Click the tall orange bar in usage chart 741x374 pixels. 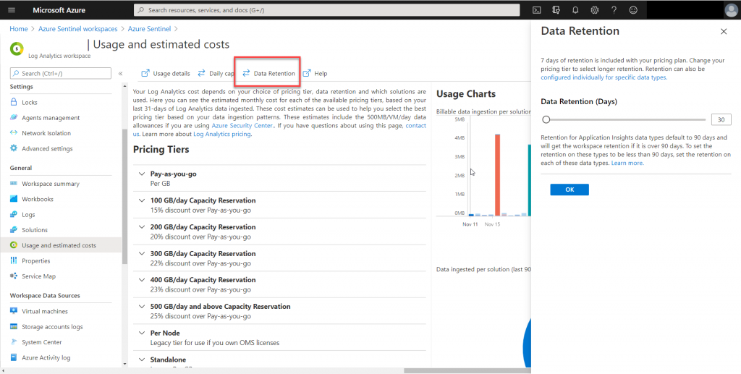(497, 175)
